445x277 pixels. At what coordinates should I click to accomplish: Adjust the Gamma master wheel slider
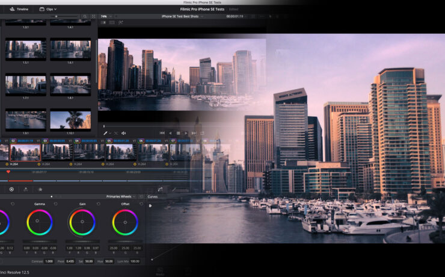coord(40,241)
